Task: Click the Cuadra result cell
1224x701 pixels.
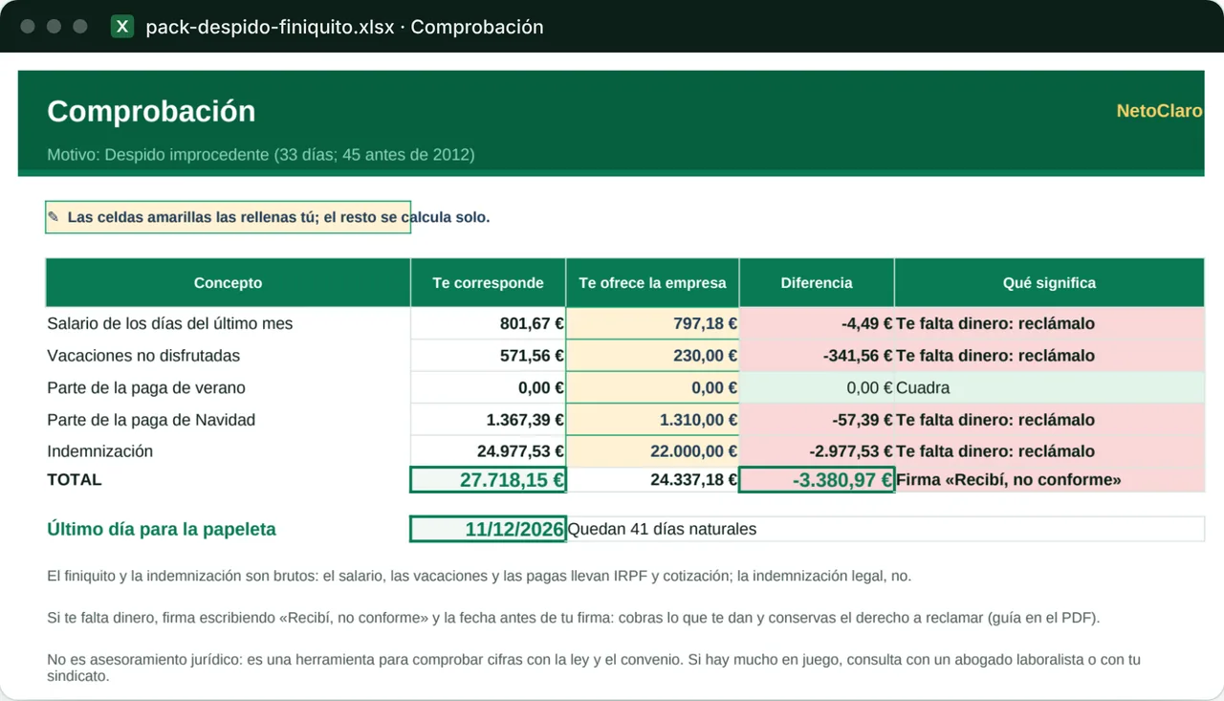Action: (x=1049, y=387)
